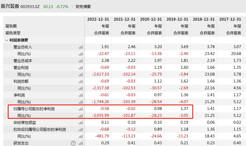Select the 2017-12-31 column header
This screenshot has height=146, width=246.
click(230, 19)
